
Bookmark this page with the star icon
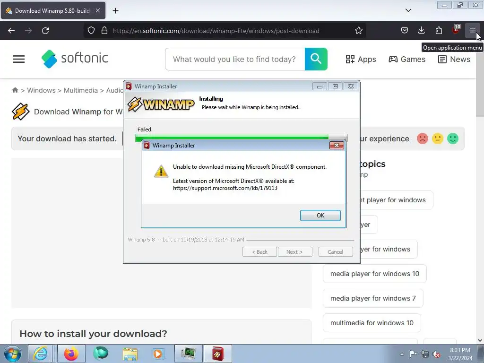pos(358,31)
